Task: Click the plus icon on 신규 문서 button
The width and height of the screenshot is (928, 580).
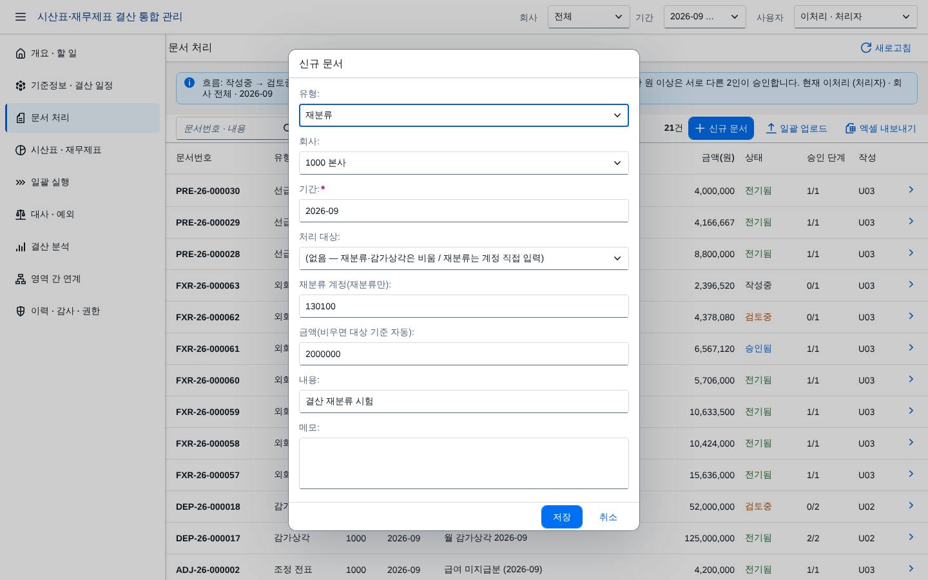Action: [700, 128]
